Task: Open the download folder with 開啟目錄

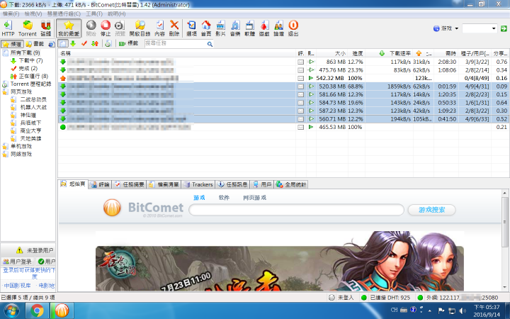Action: (140, 28)
